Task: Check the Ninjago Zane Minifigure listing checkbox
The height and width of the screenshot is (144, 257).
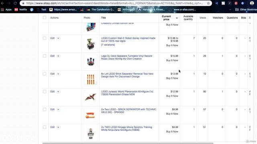Action: point(45,127)
